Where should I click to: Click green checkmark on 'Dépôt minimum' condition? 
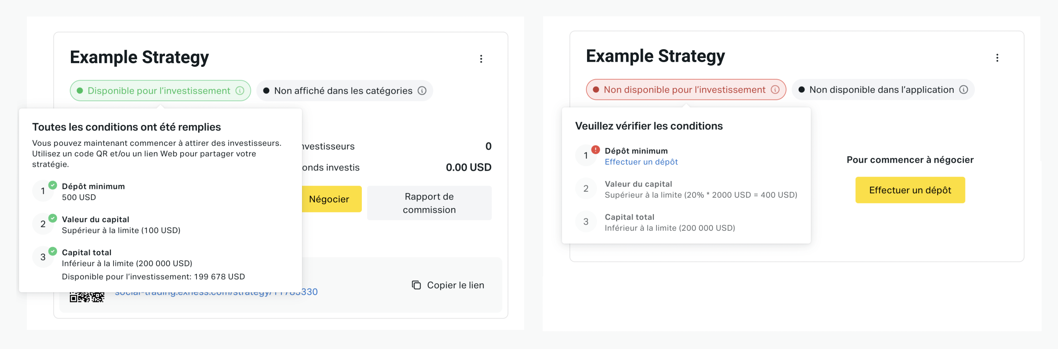click(53, 185)
